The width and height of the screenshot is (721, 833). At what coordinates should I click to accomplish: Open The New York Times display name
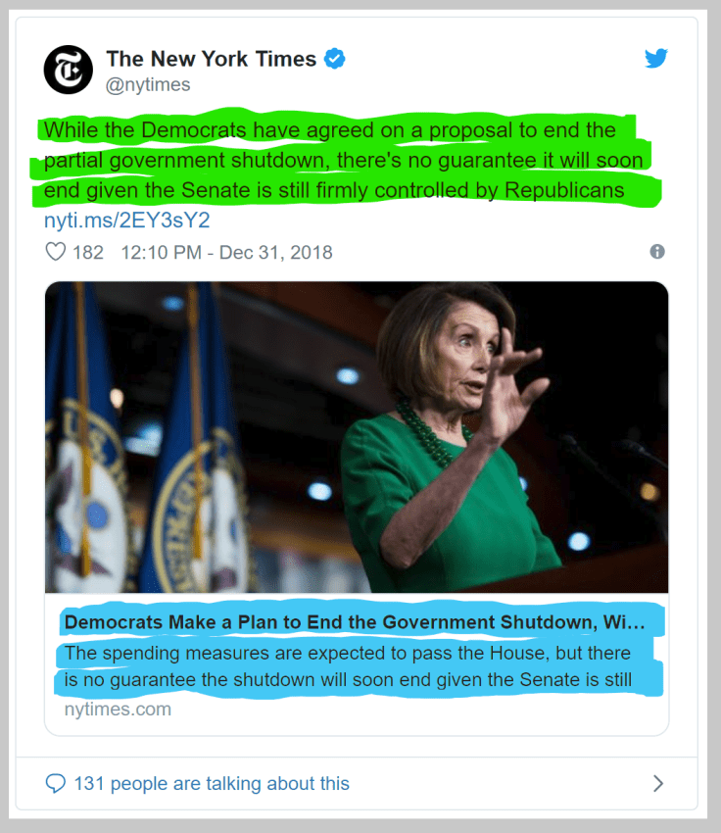211,59
